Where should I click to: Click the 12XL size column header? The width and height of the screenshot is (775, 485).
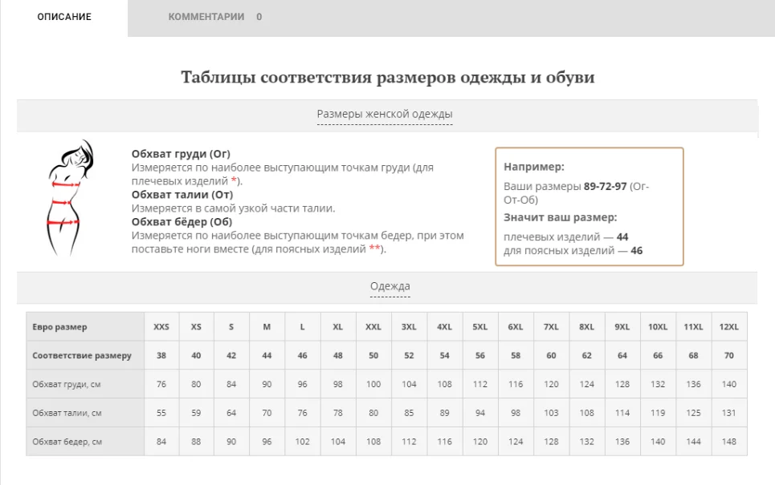[729, 326]
